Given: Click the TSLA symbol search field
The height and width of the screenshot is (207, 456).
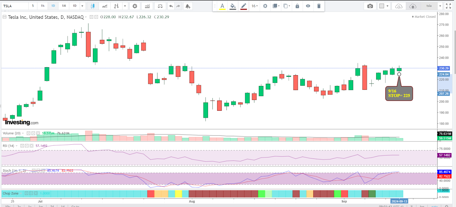Looking at the screenshot, I should (x=14, y=6).
